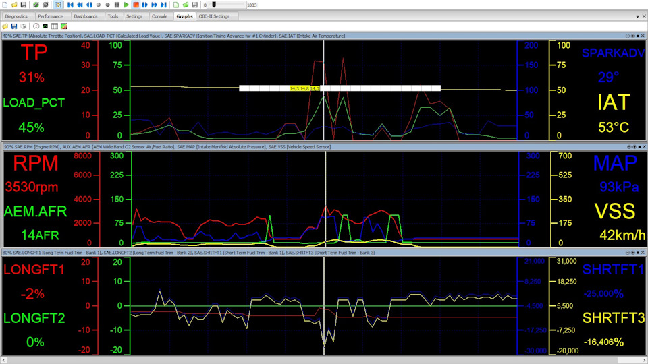Maximize the LONGFT1 graph panel with square icon

click(x=638, y=253)
